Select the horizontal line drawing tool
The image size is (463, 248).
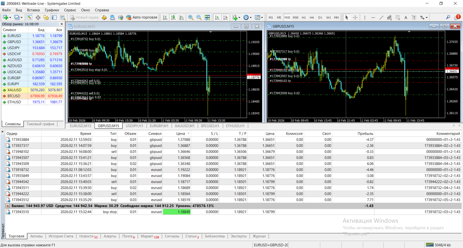coord(373,17)
